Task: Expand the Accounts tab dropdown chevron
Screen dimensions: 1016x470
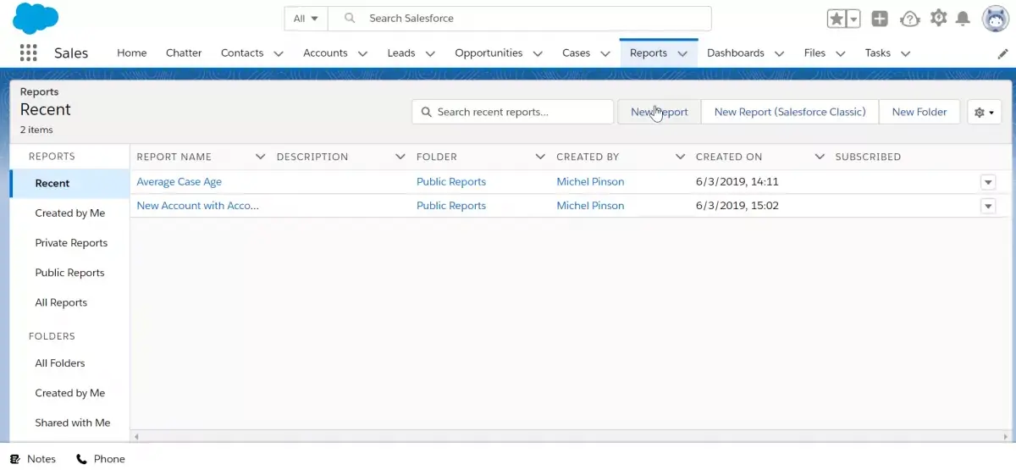Action: coord(362,53)
